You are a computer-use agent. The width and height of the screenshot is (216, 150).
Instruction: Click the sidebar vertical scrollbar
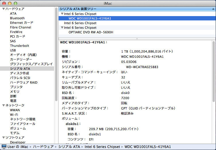[x=56, y=55]
